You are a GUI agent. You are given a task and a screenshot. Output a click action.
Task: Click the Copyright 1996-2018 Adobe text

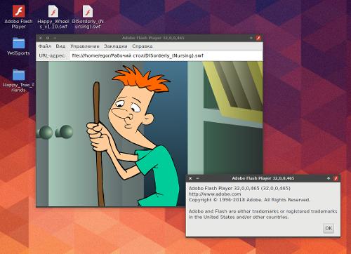point(249,200)
